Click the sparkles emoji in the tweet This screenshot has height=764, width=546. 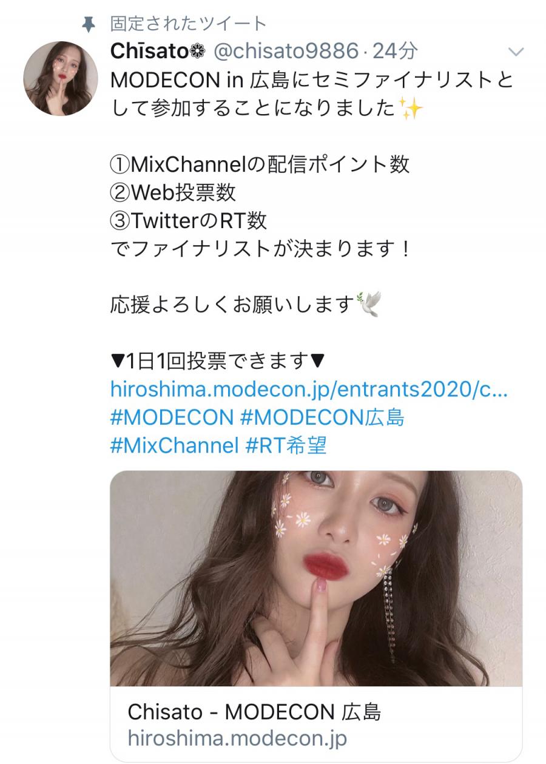[412, 109]
